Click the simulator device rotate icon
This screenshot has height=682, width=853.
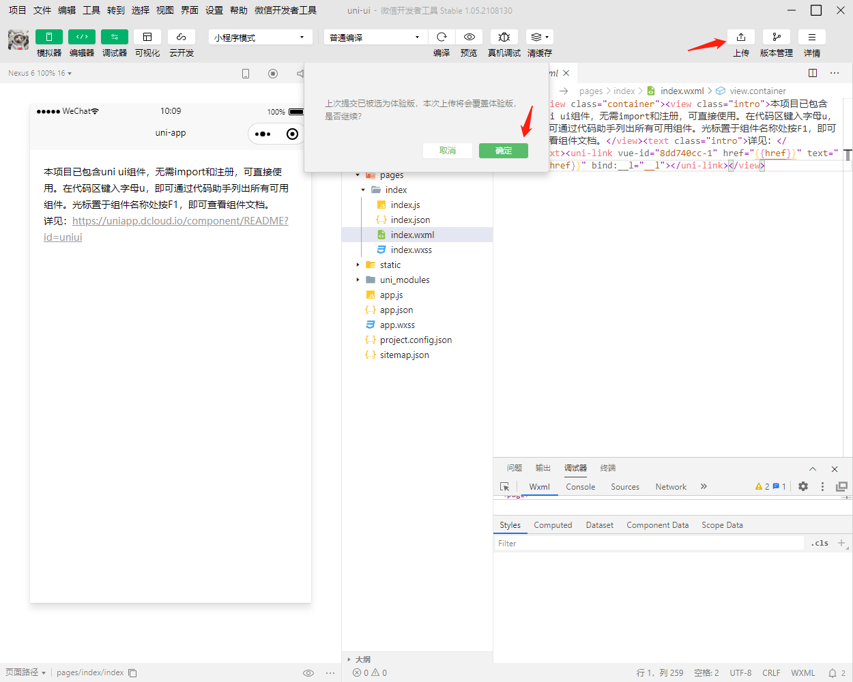(x=246, y=74)
